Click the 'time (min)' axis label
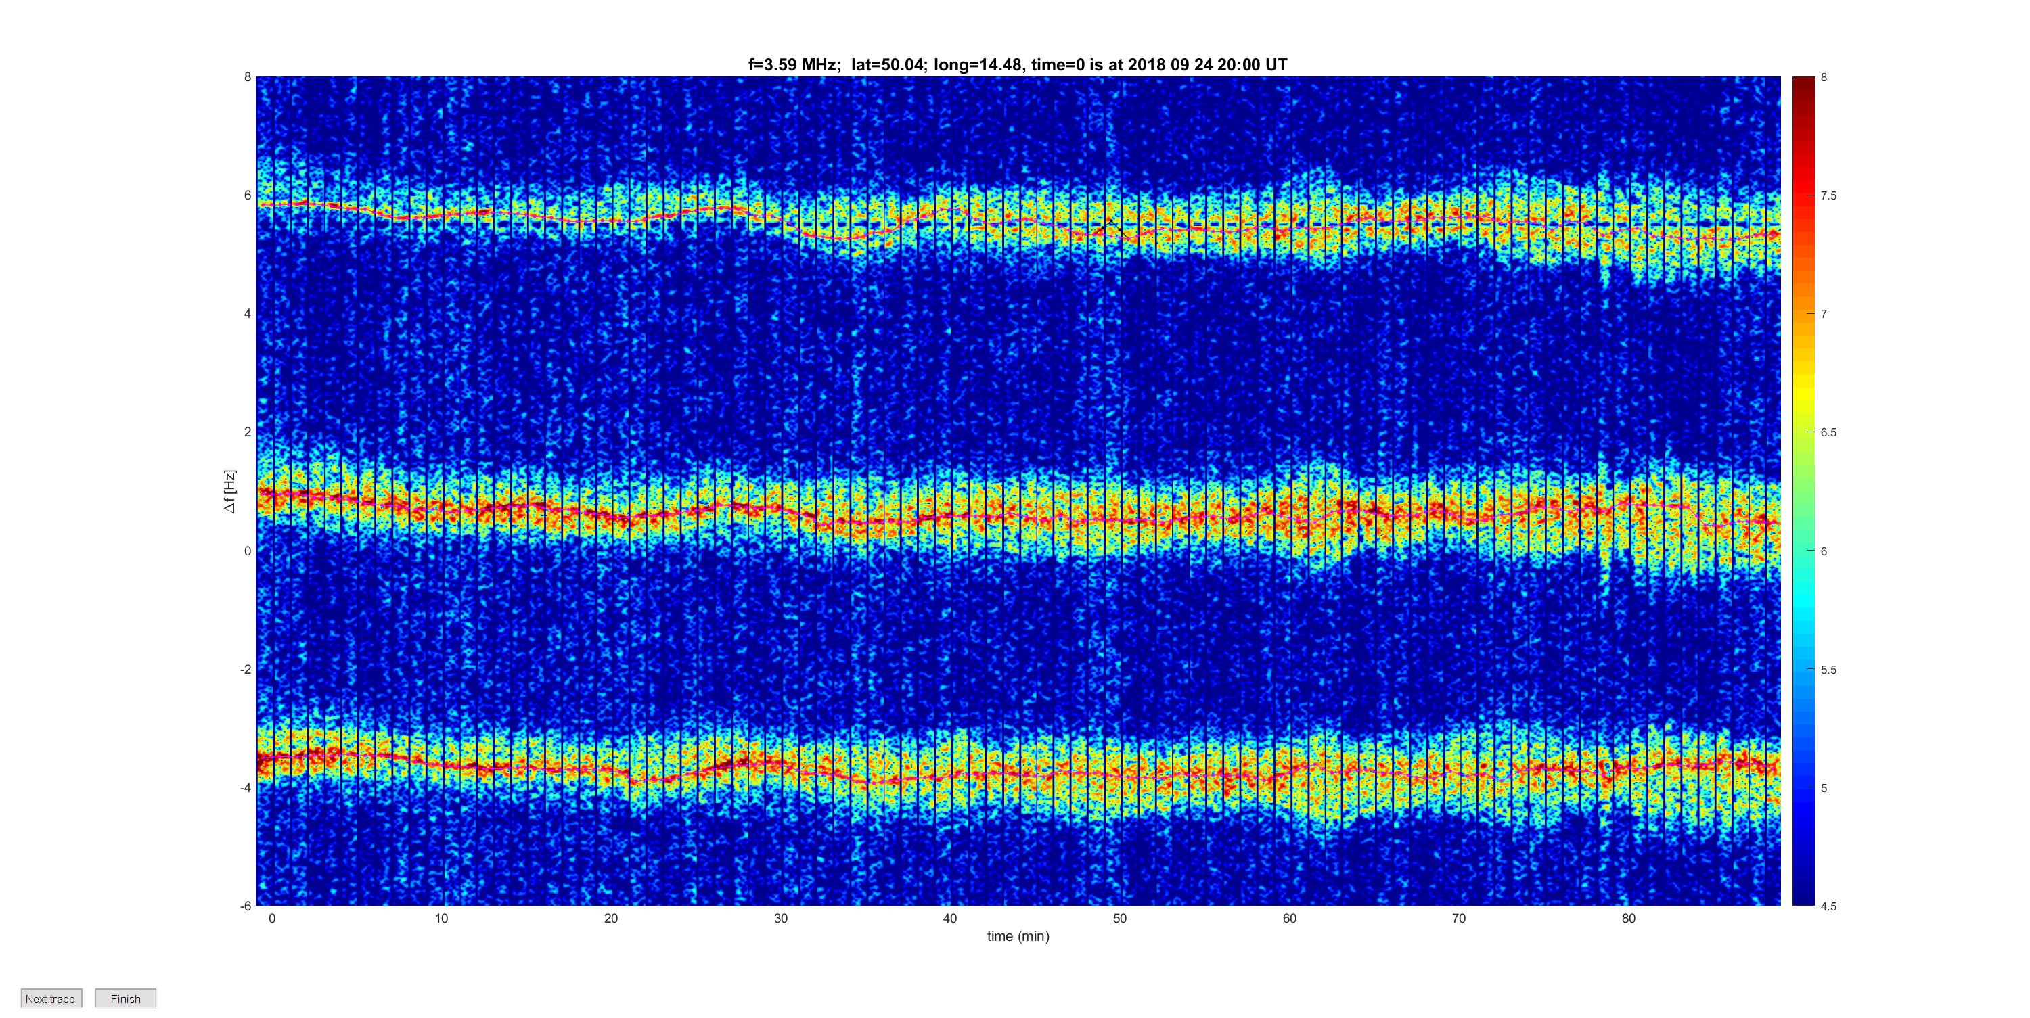Viewport: 2030px width, 1018px height. click(x=1018, y=936)
